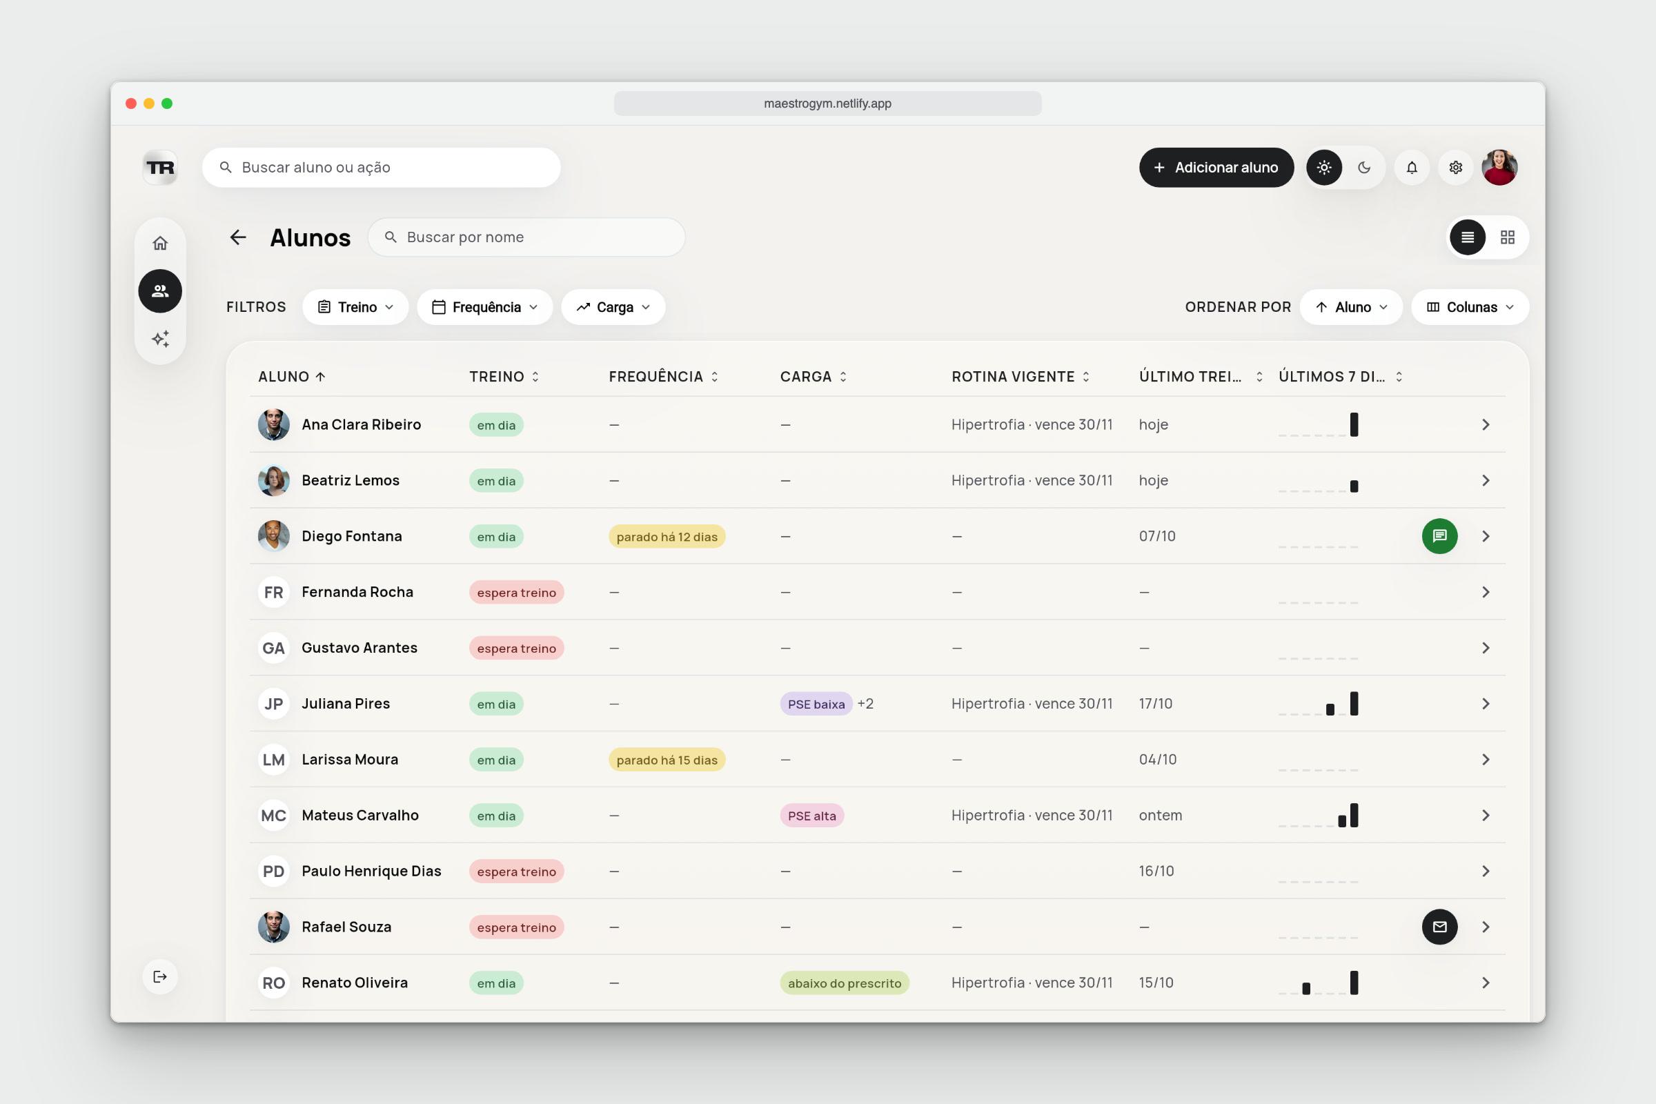1656x1104 pixels.
Task: Go back using arrow beside Alunos
Action: (x=238, y=237)
